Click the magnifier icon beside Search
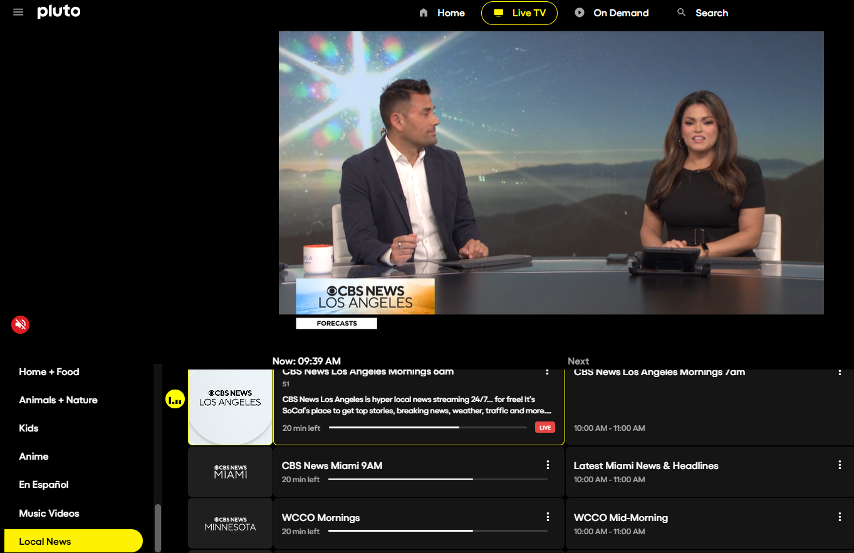The width and height of the screenshot is (854, 553). [x=682, y=13]
